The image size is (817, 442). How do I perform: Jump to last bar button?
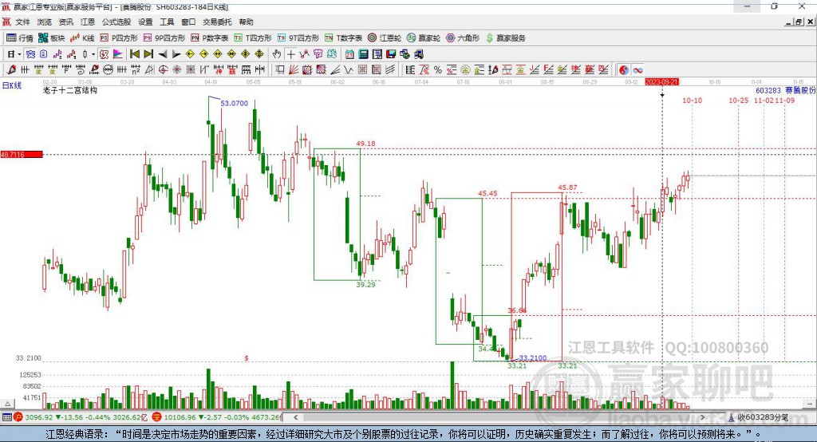coord(148,54)
